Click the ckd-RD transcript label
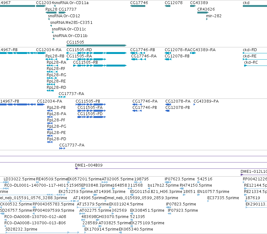 250,50
